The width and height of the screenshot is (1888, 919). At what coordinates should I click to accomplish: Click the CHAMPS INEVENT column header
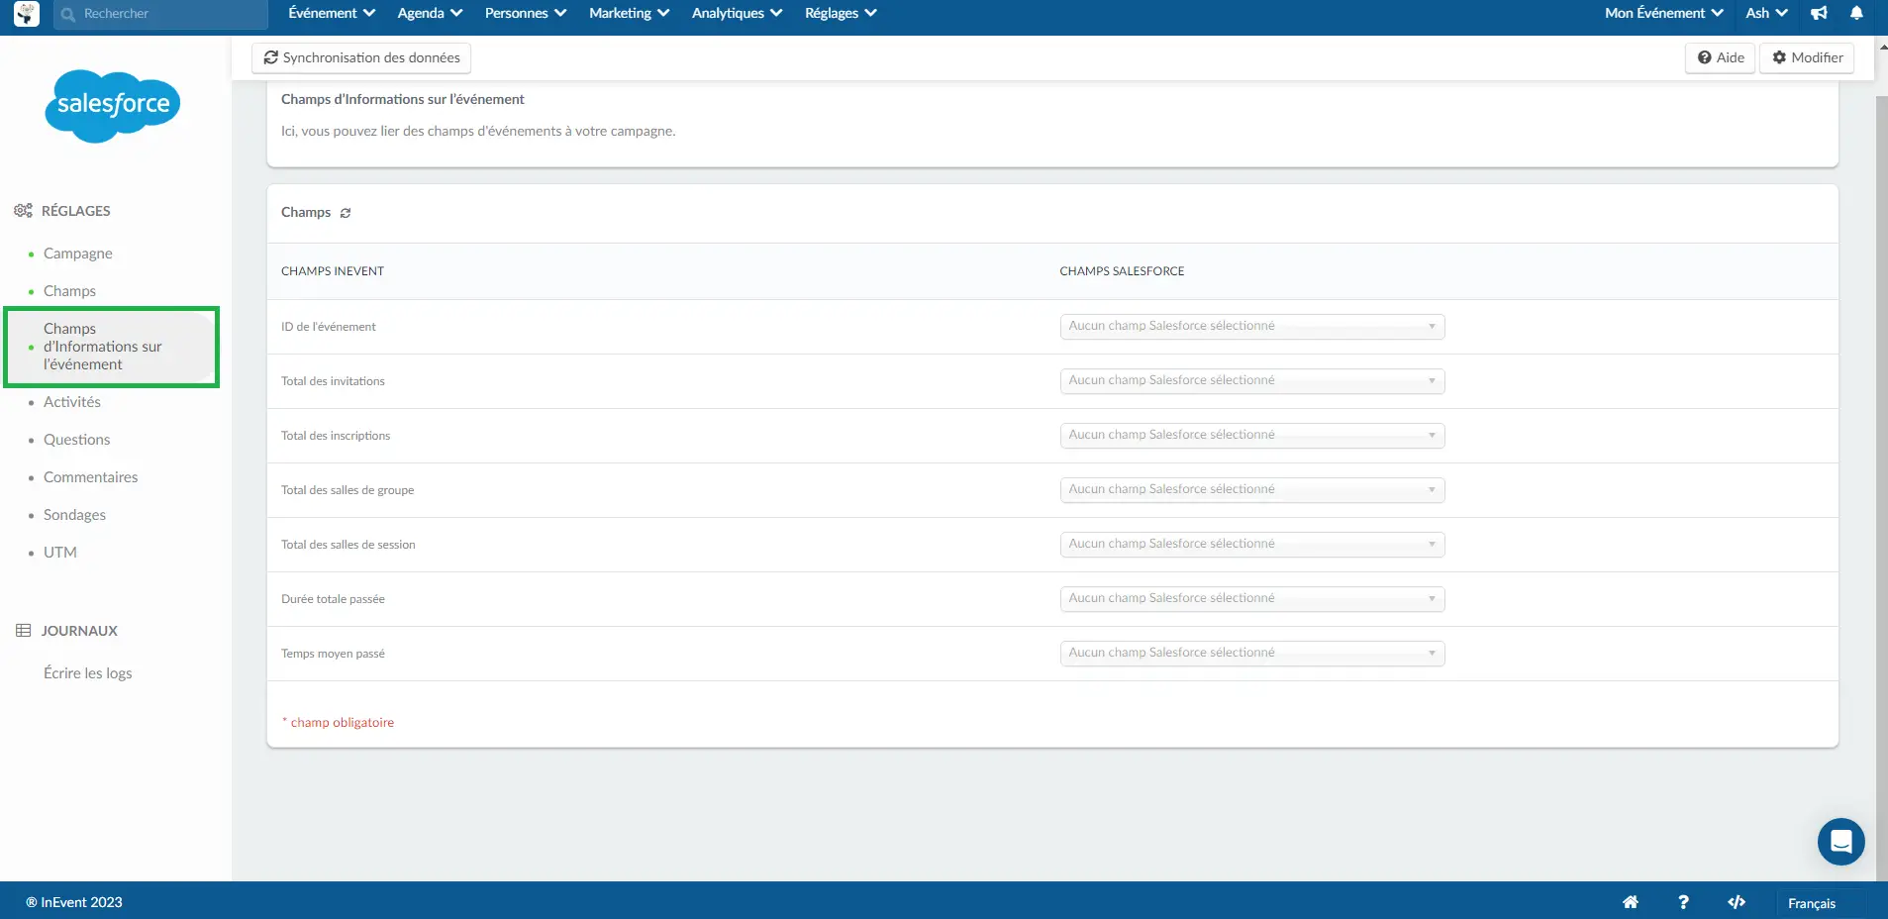(333, 271)
